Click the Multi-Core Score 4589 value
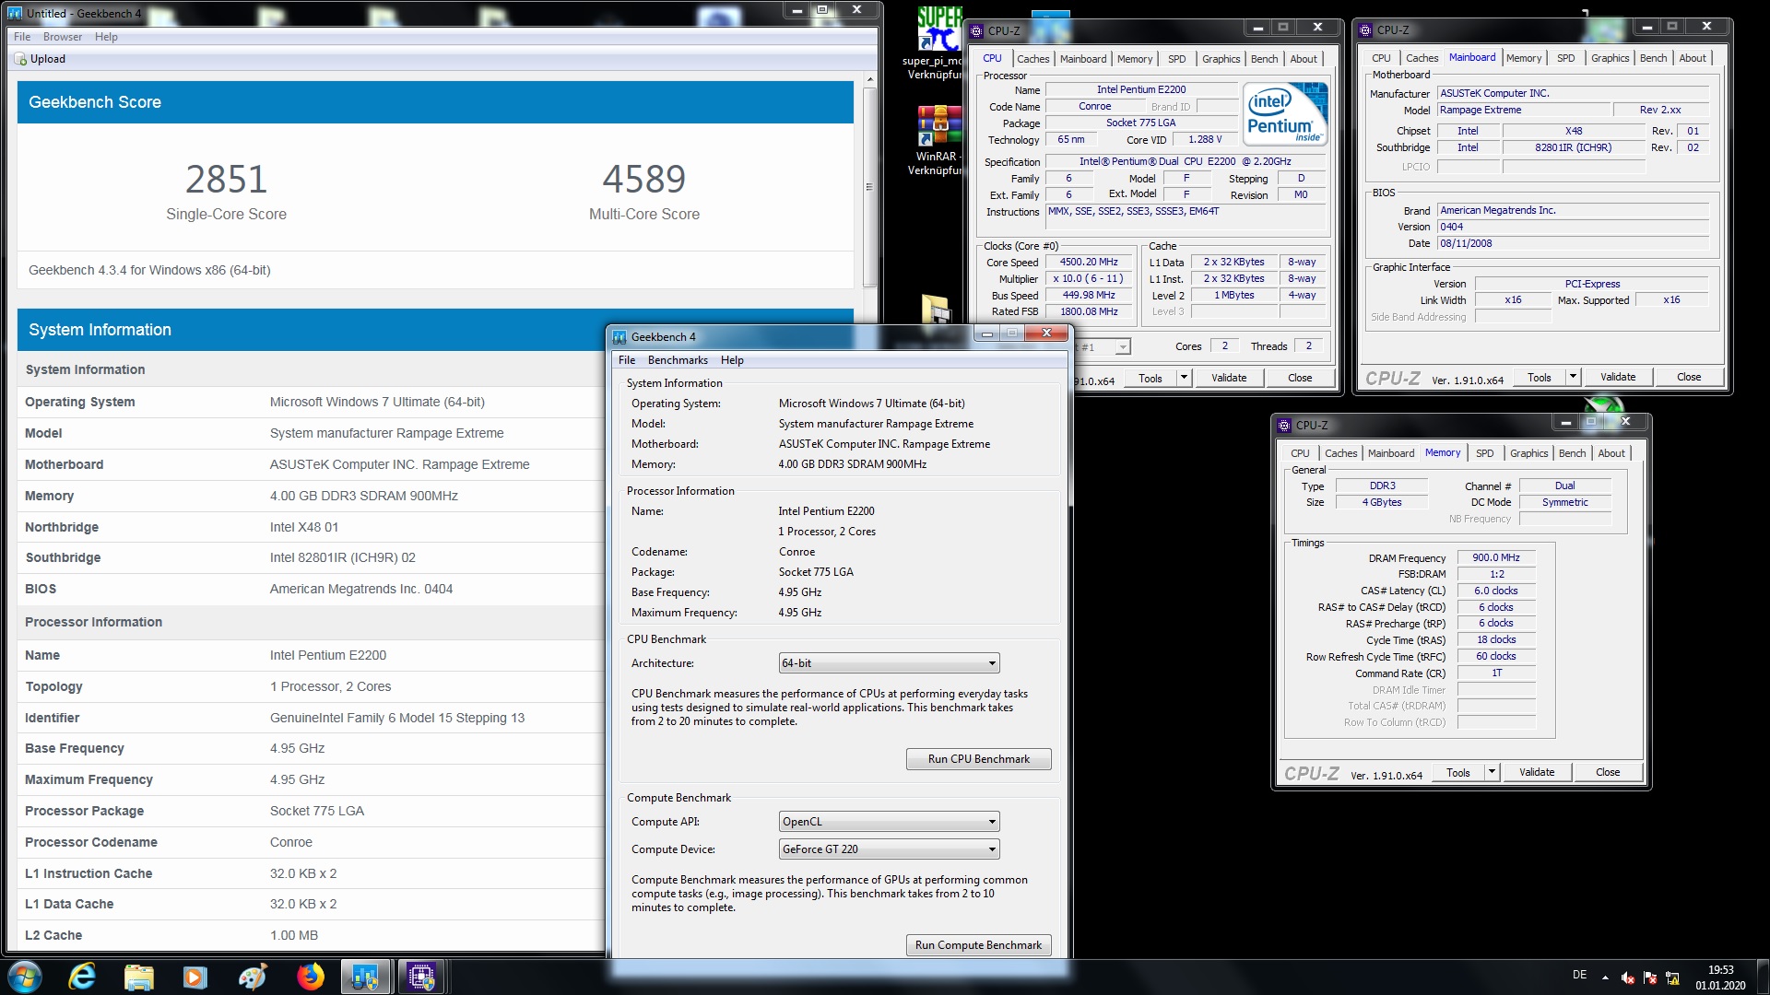This screenshot has height=995, width=1770. (x=643, y=179)
